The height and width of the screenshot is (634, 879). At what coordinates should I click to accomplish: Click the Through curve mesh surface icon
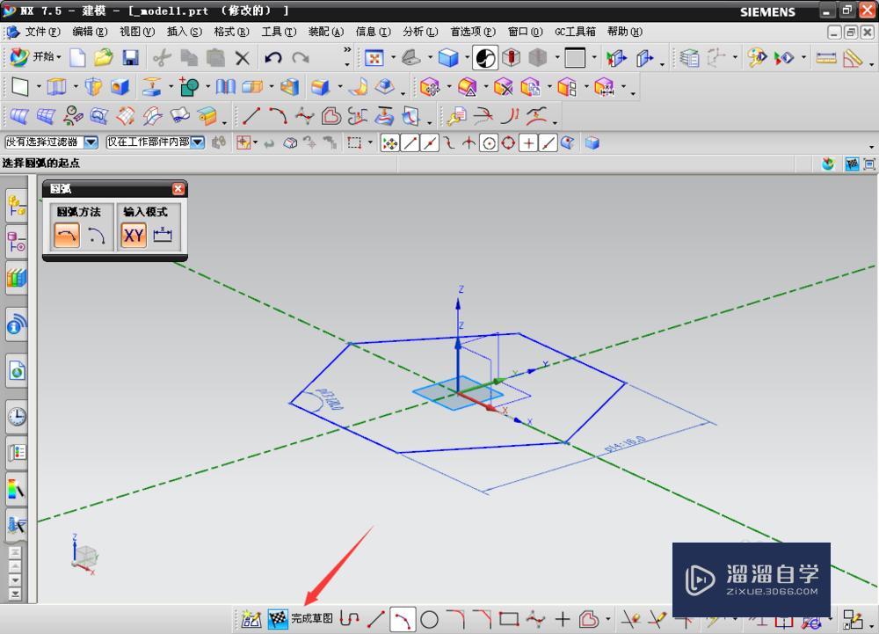(x=46, y=116)
